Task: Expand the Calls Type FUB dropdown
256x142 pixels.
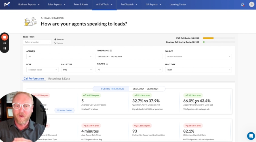Action: 77,70
